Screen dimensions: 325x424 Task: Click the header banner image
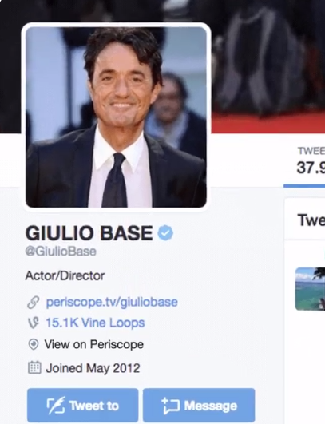(x=268, y=66)
